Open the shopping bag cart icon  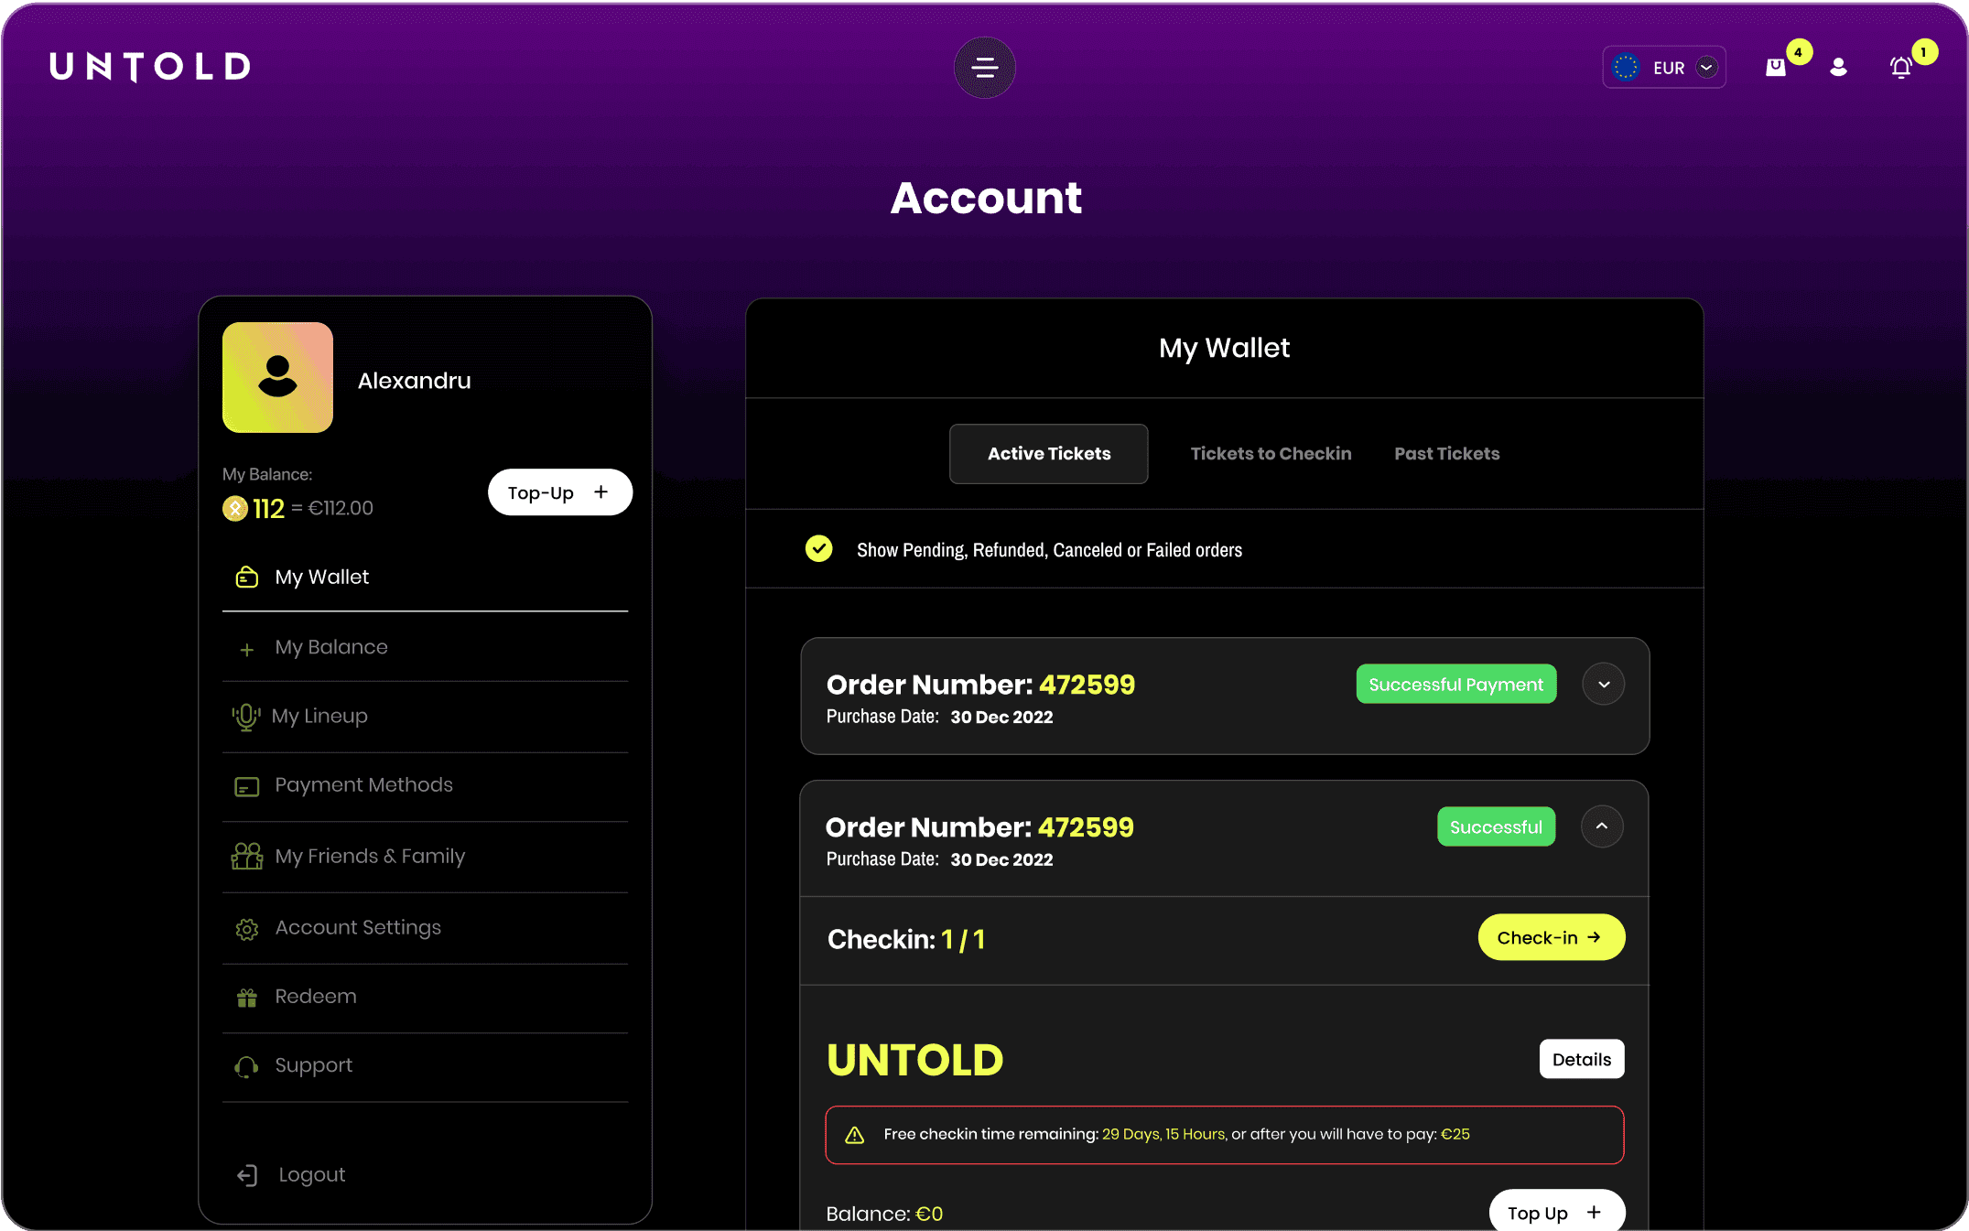coord(1776,68)
